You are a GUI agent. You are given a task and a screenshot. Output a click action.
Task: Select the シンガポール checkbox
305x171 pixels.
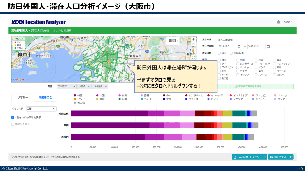[x=237, y=64]
